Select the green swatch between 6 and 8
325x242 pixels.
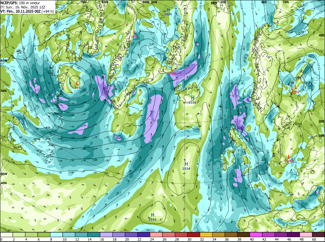tap(44, 235)
